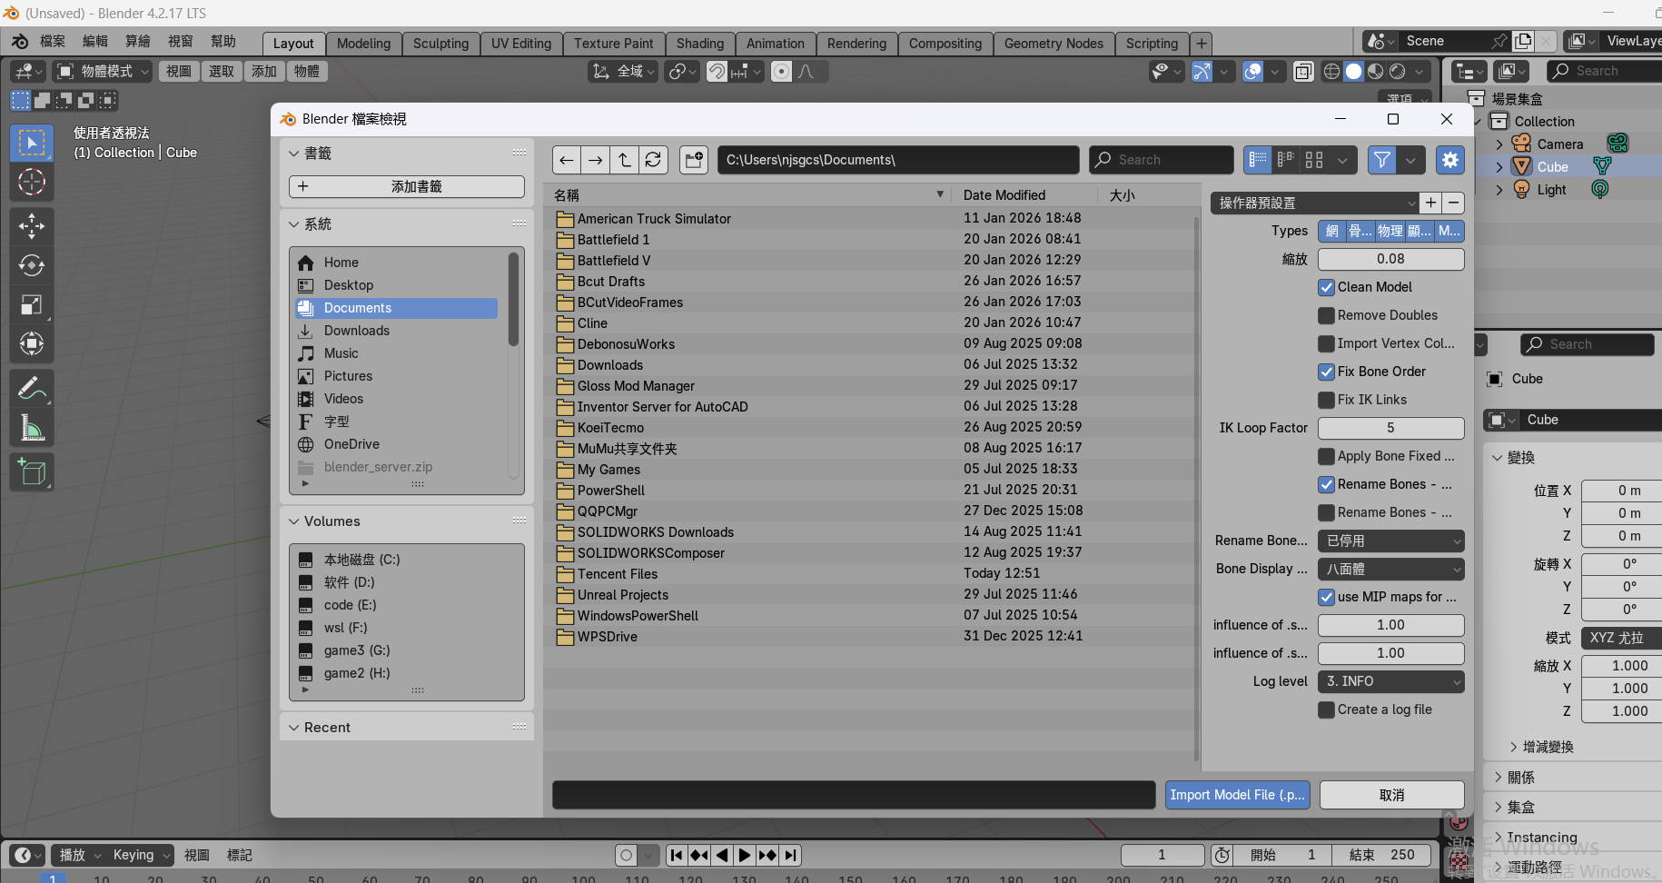Play the animation in reverse
Image resolution: width=1662 pixels, height=883 pixels.
[x=722, y=855]
